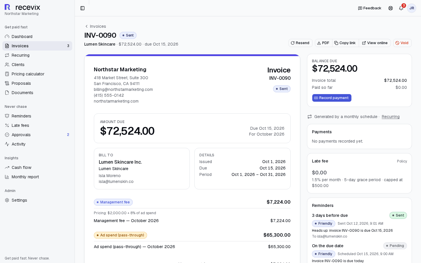Viewport: 421px width, 263px height.
Task: Click the northstarmarketing.com website text
Action: 116,101
